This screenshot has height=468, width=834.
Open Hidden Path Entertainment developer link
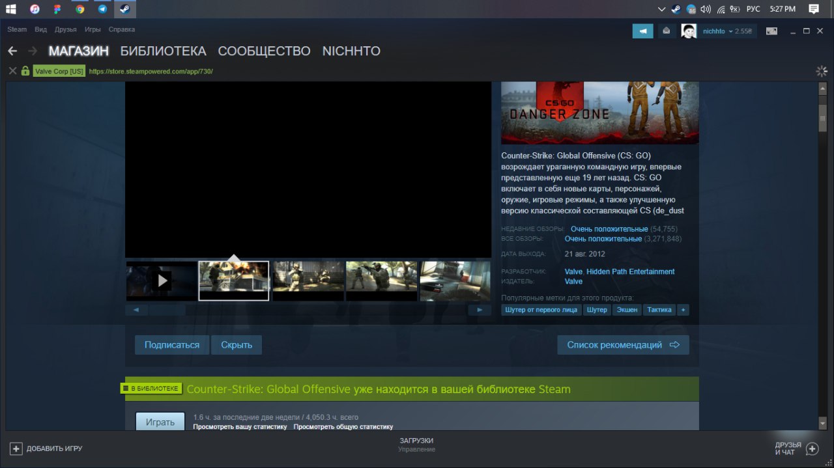tap(631, 271)
